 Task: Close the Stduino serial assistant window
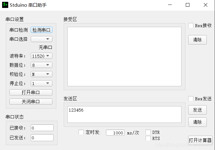click(205, 5)
